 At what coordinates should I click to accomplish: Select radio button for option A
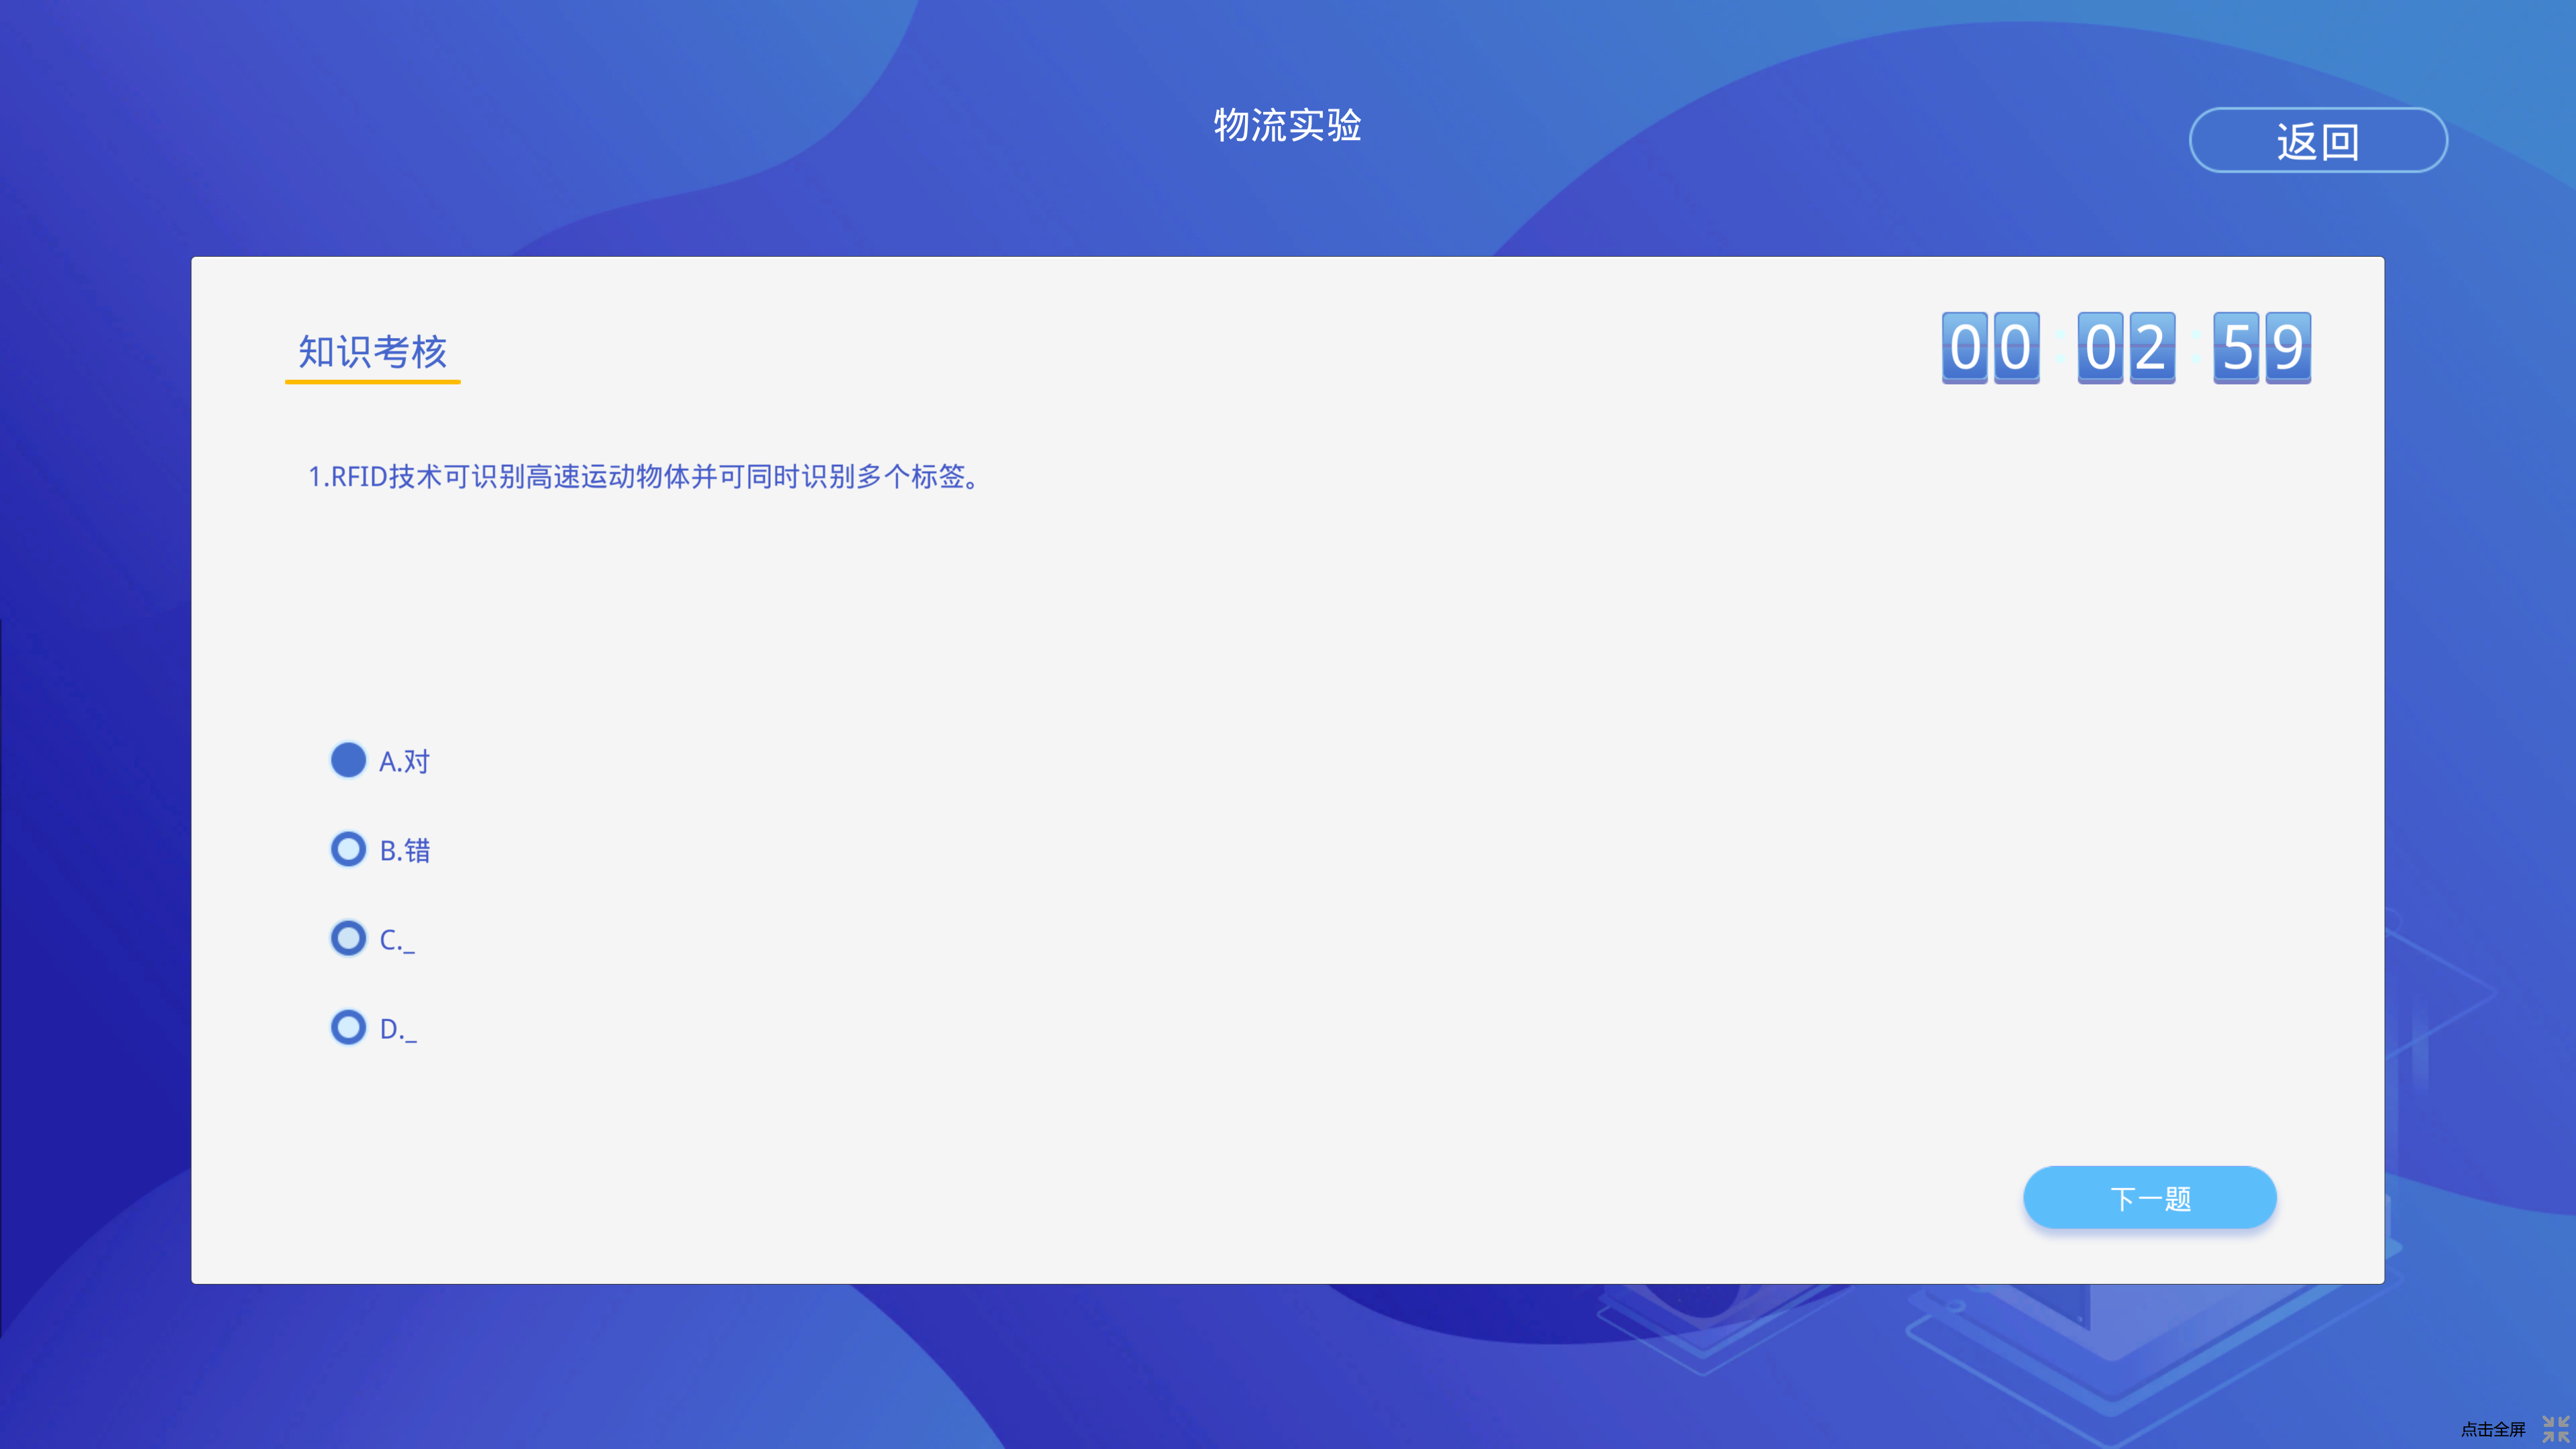pos(348,760)
